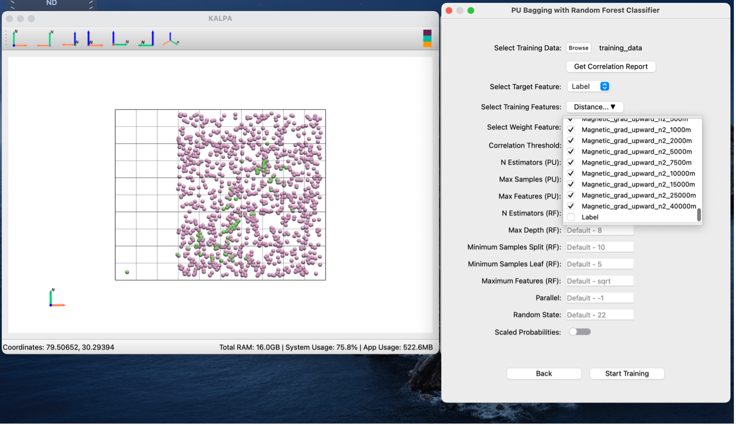Check the Label feature checkbox

571,217
